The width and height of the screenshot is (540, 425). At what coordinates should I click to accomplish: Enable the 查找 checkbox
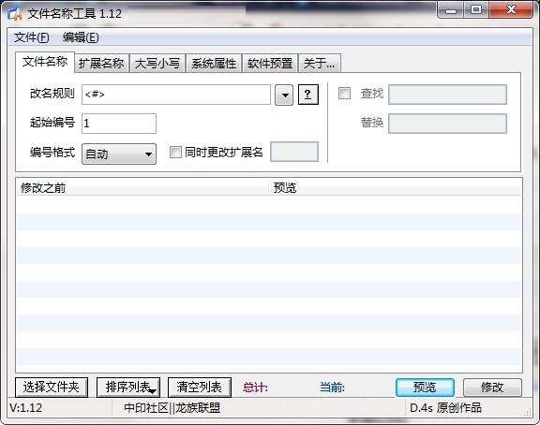coord(344,94)
